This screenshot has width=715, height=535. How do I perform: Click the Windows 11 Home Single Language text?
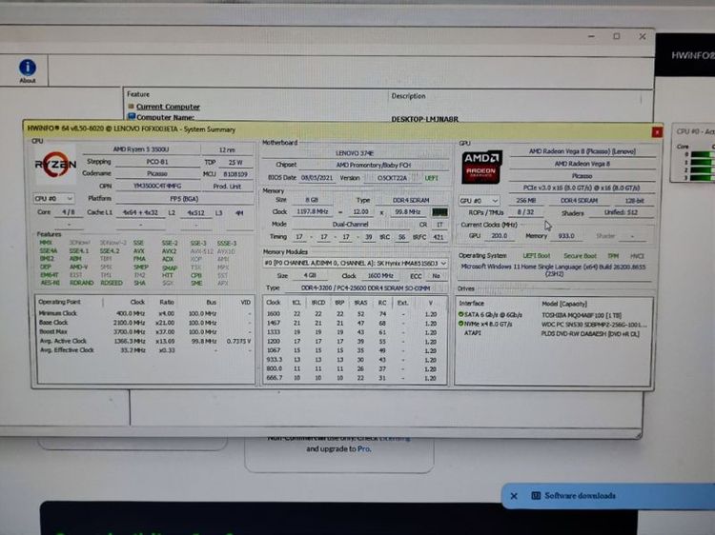[553, 270]
